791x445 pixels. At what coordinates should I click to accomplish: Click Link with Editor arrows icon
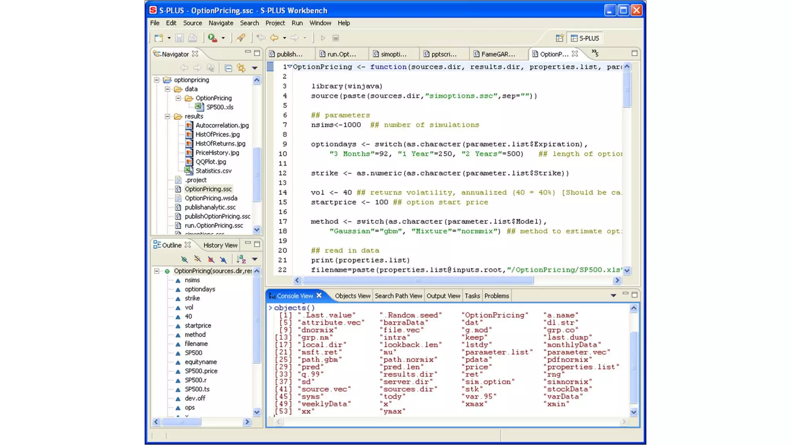coord(241,68)
